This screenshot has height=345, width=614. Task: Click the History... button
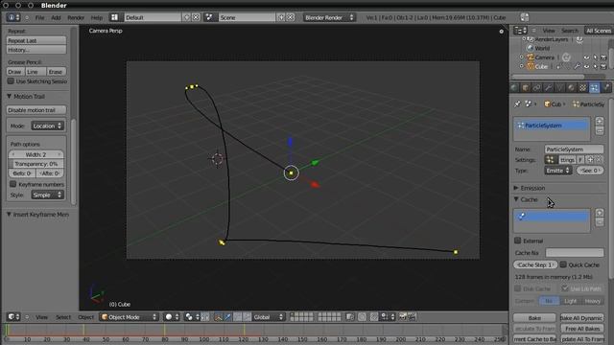[x=36, y=50]
